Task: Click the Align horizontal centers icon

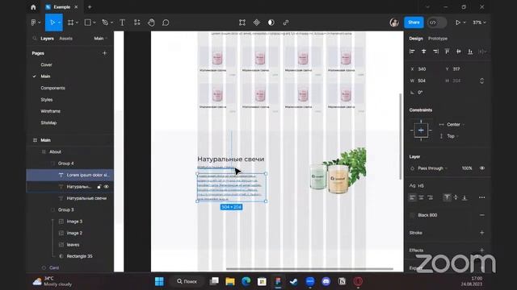Action: tap(423, 52)
